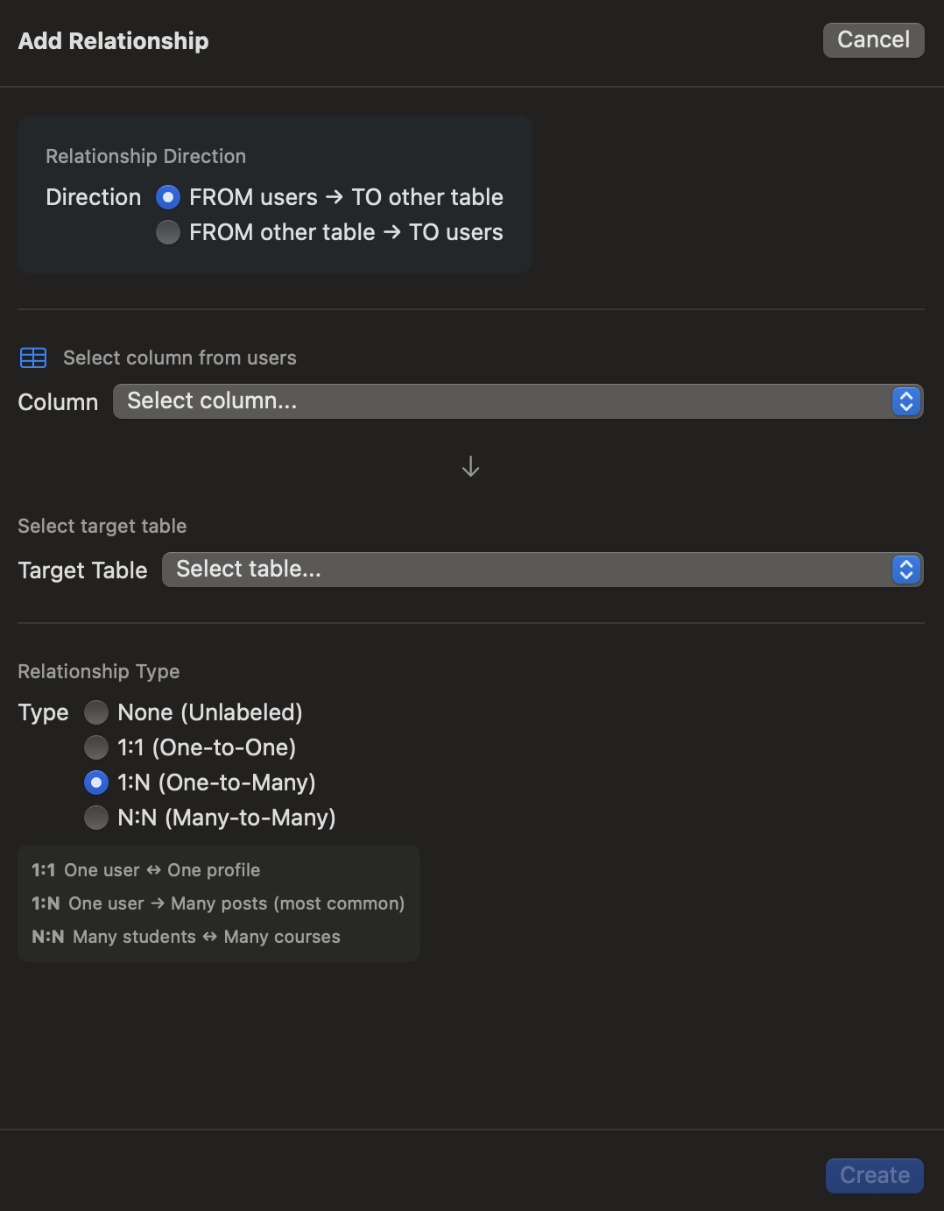Screen dimensions: 944x1211
Task: Click the Add Relationship title
Action: [113, 41]
